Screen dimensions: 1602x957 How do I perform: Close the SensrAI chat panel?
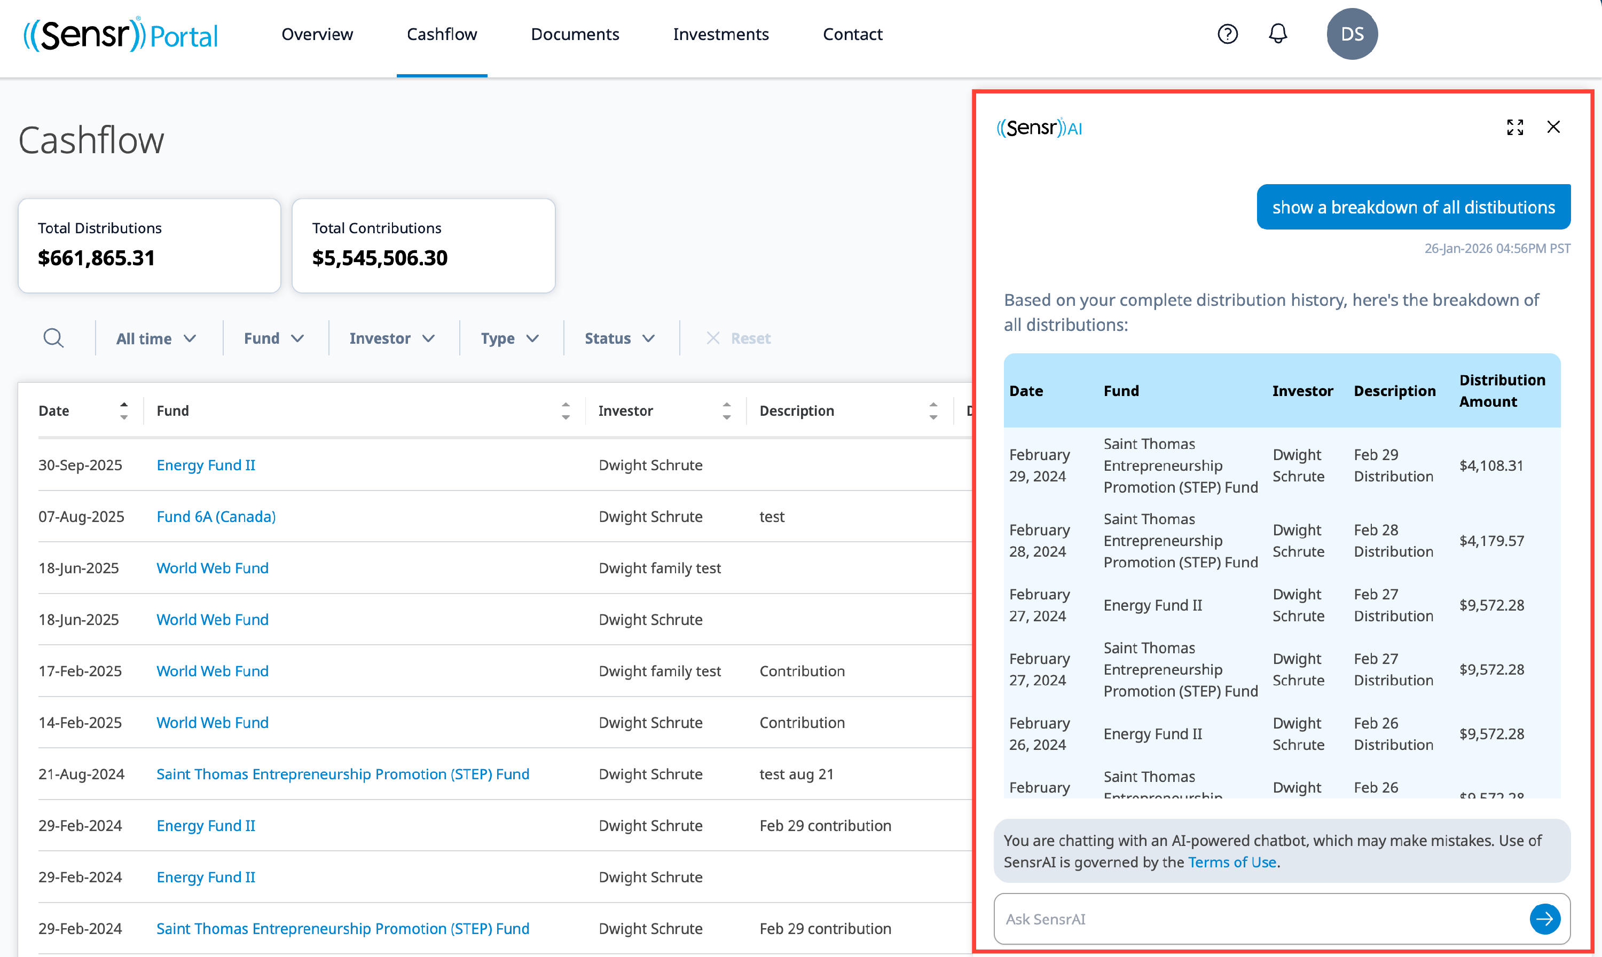1553,127
